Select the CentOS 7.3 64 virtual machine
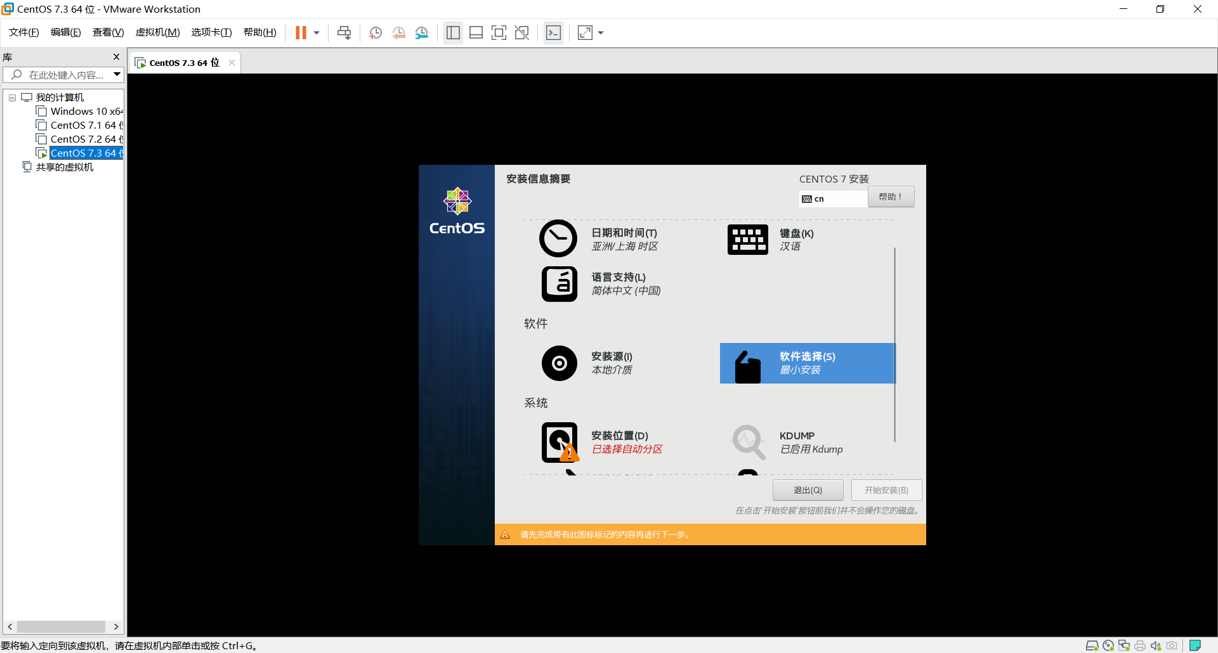This screenshot has height=653, width=1218. pos(87,153)
